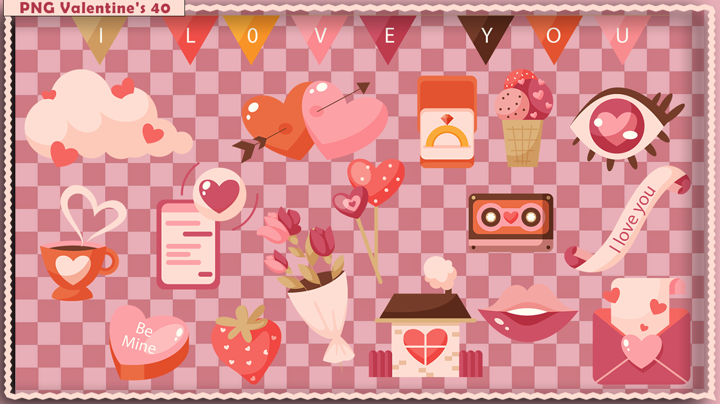
Task: Select the two hearts pierced by arrow
Action: 310,121
